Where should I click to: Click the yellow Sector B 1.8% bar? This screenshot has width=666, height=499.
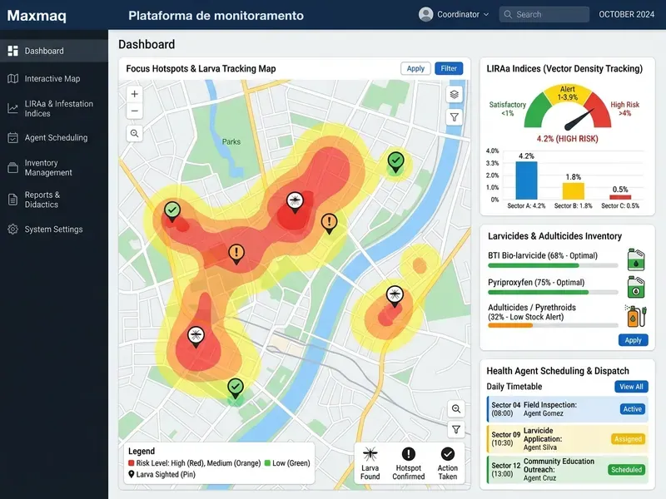pos(574,191)
